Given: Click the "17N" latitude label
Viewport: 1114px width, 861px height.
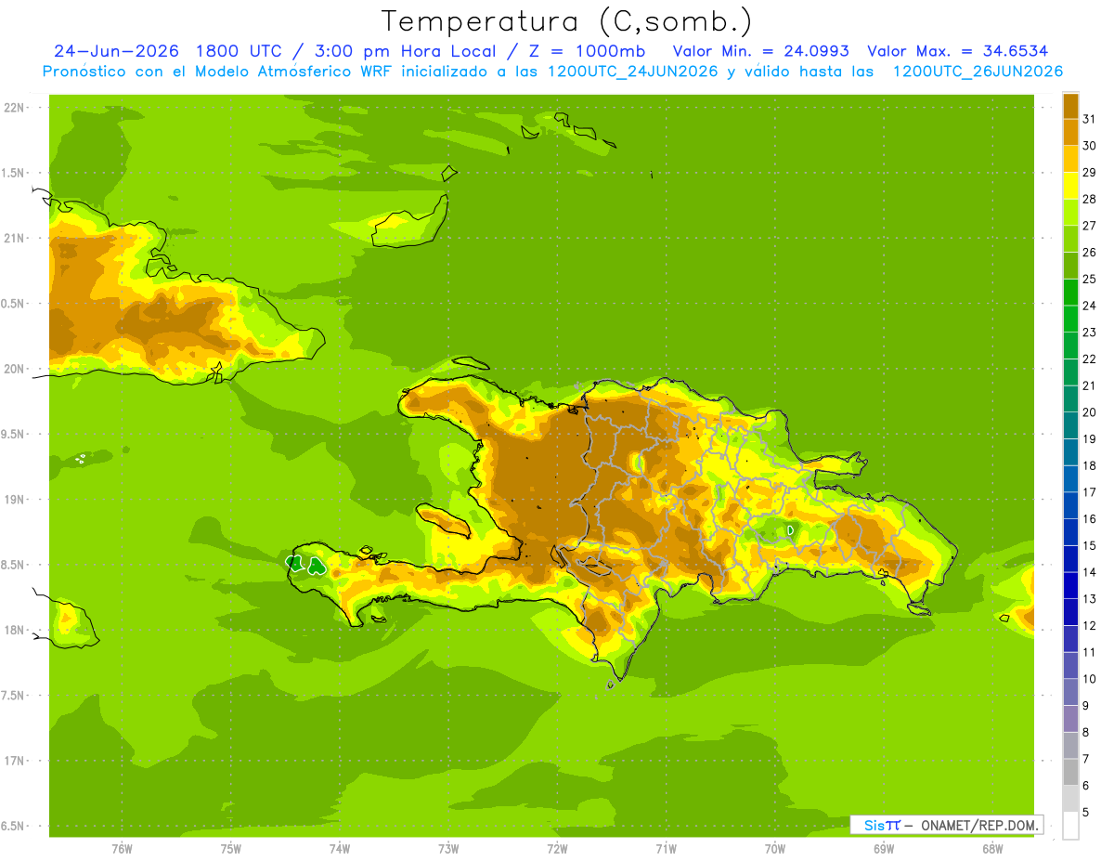Looking at the screenshot, I should (14, 761).
